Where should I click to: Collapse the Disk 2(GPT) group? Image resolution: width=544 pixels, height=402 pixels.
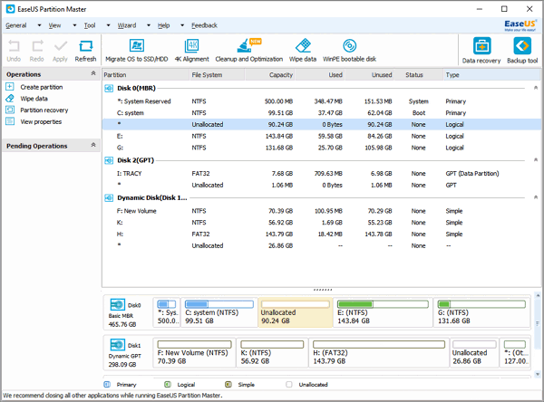(535, 160)
